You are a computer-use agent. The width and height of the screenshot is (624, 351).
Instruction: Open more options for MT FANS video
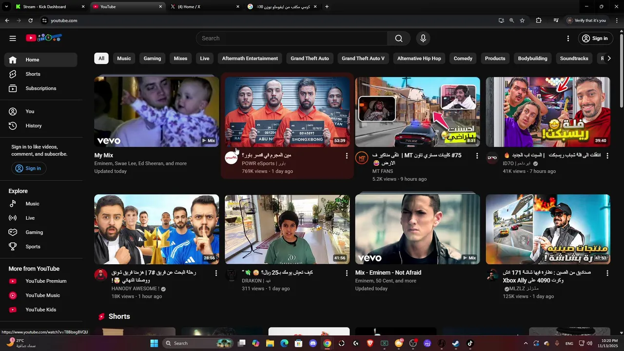[x=477, y=156]
